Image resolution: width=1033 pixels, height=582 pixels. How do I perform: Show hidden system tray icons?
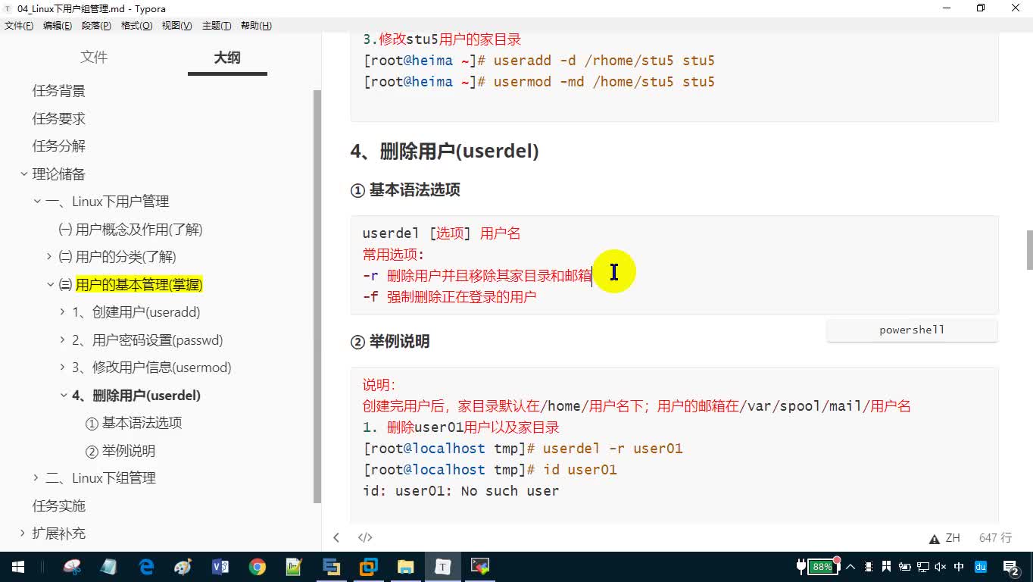coord(850,567)
